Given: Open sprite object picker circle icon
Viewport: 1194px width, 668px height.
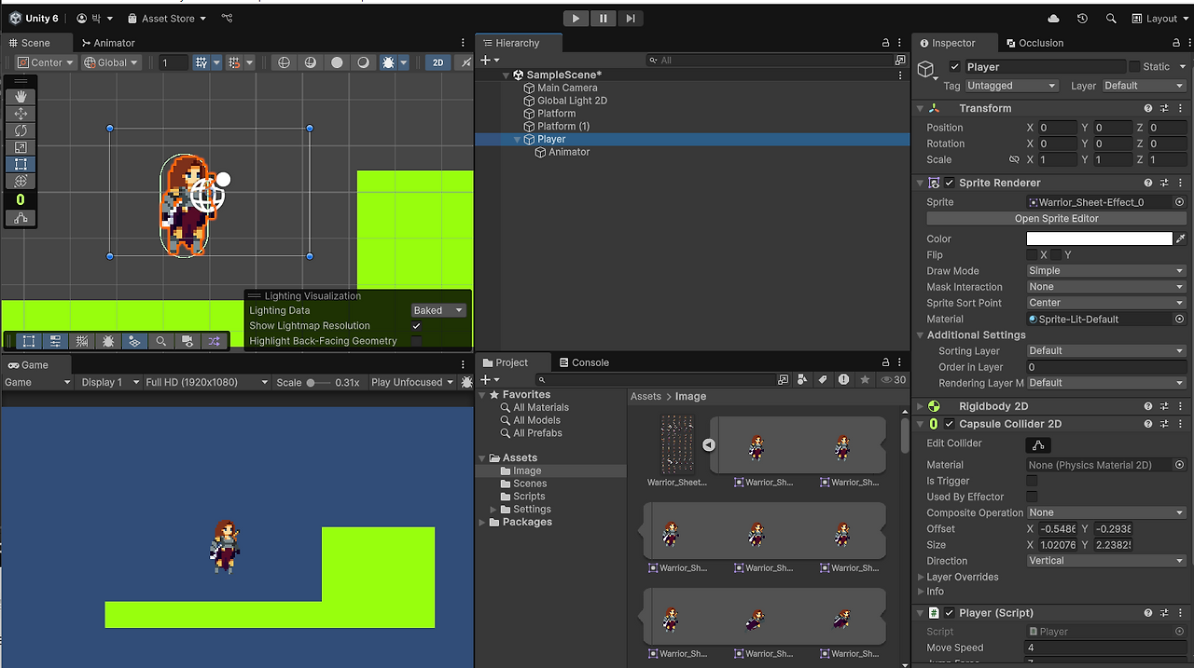Looking at the screenshot, I should [x=1180, y=202].
